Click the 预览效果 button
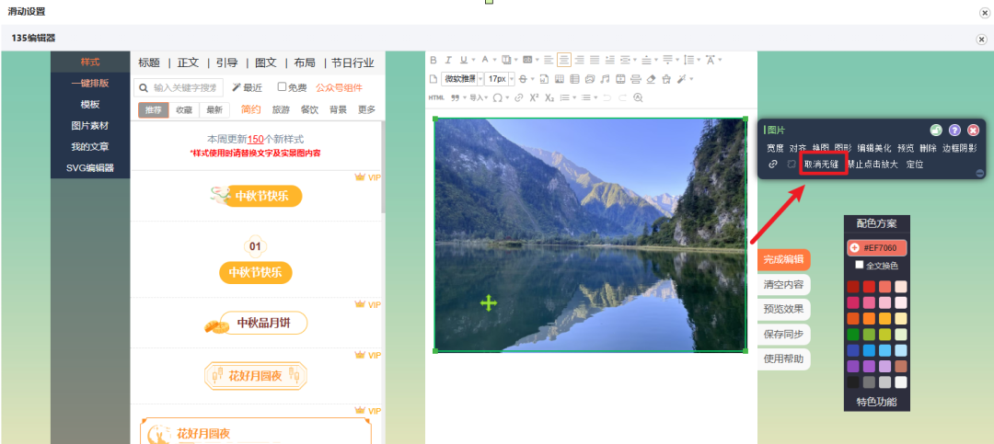Viewport: 994px width, 444px height. (x=783, y=309)
